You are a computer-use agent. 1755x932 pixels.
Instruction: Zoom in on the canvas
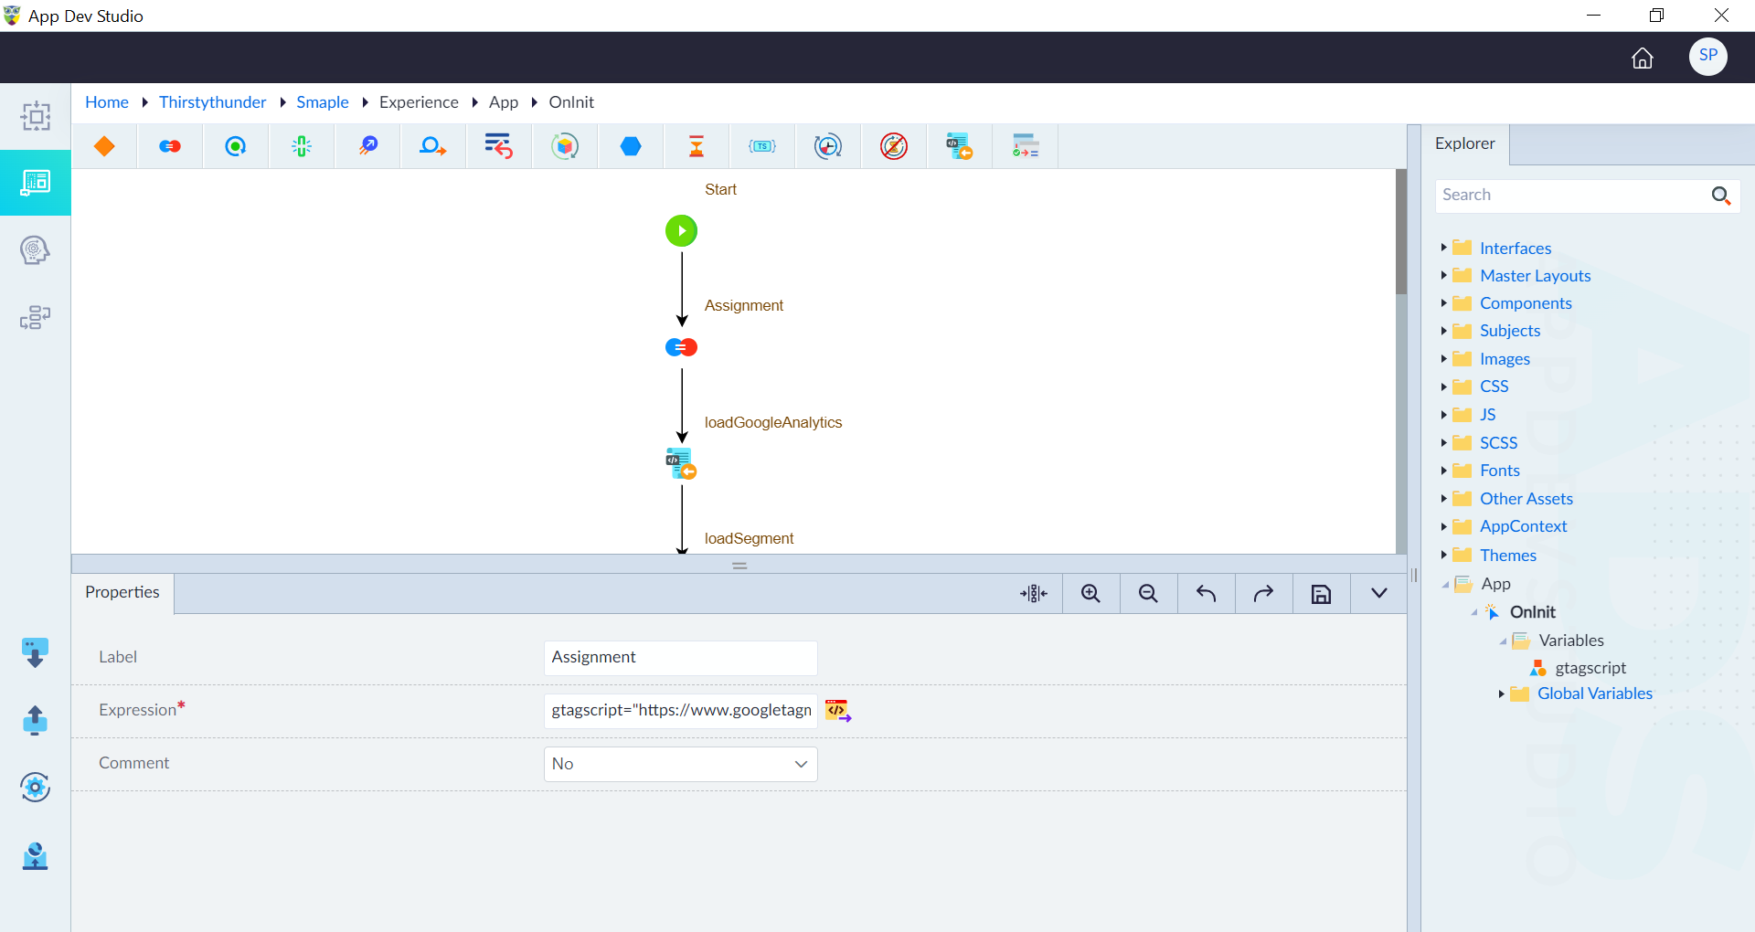[x=1090, y=594]
